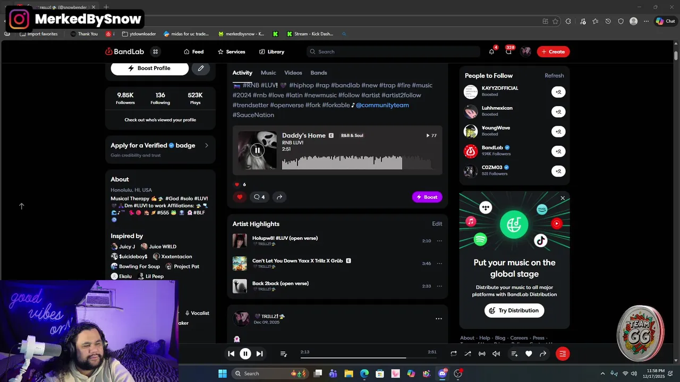Toggle repeat in player bar
680x382 pixels.
click(x=454, y=354)
